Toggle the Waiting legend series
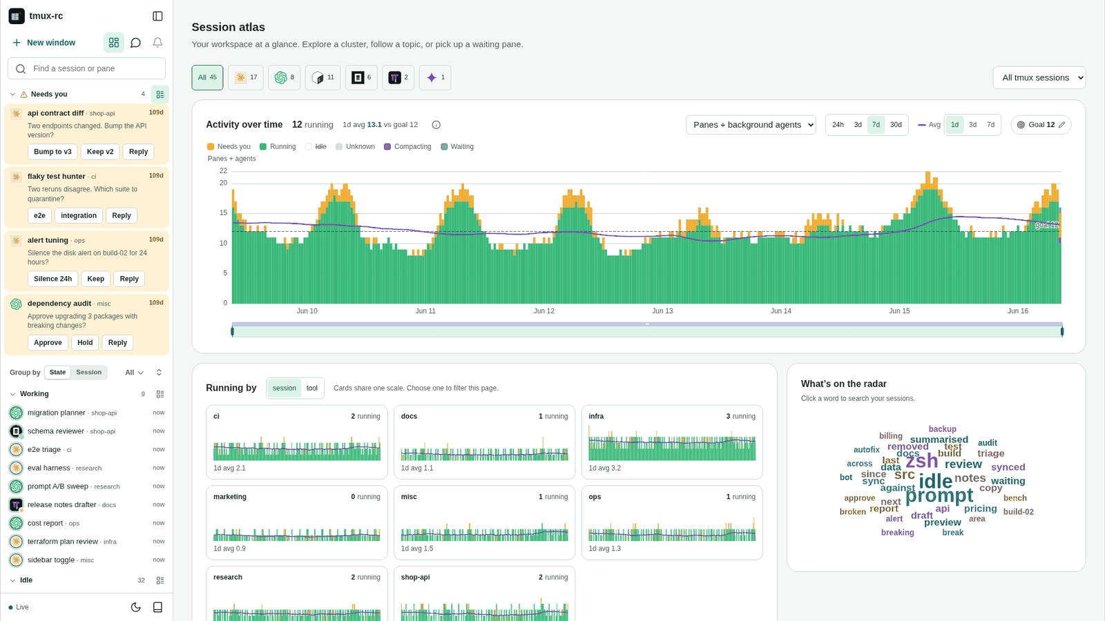The height and width of the screenshot is (621, 1105). coord(457,147)
